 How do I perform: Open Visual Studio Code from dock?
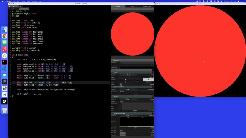(x=4, y=69)
